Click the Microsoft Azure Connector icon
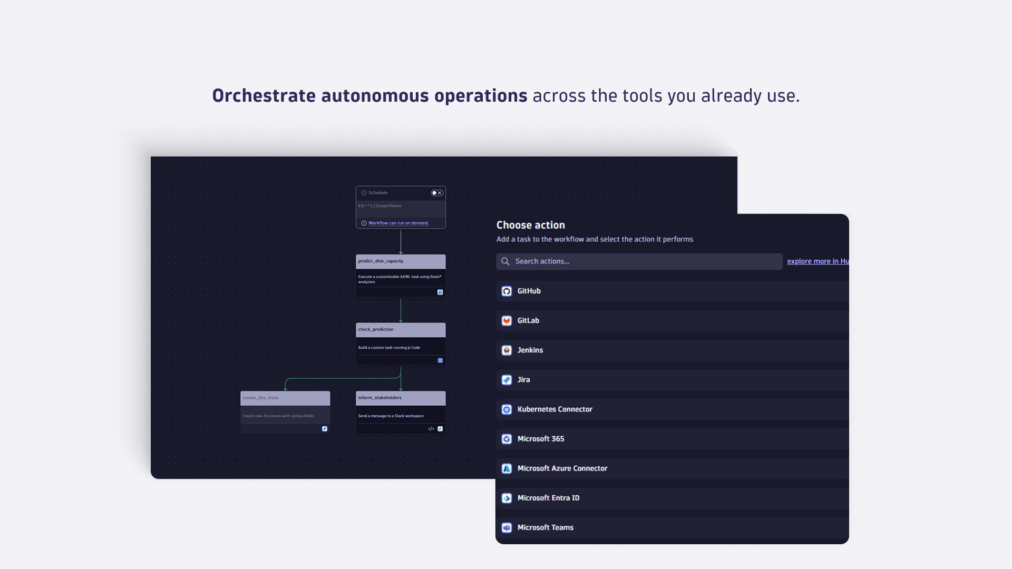The width and height of the screenshot is (1012, 569). pos(507,468)
